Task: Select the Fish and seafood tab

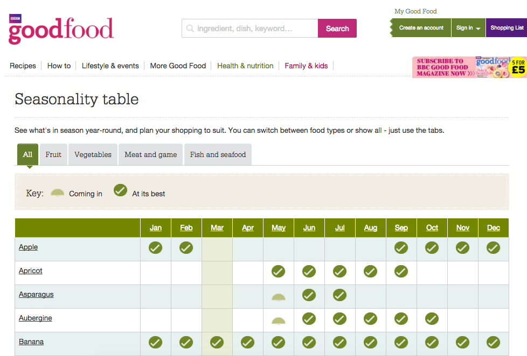Action: pos(218,154)
